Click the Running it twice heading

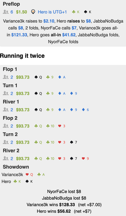[x=22, y=56]
